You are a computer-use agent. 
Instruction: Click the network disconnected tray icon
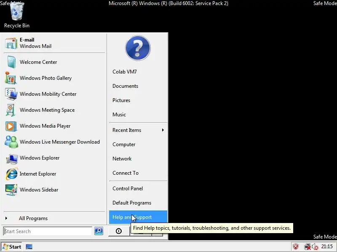(308, 247)
